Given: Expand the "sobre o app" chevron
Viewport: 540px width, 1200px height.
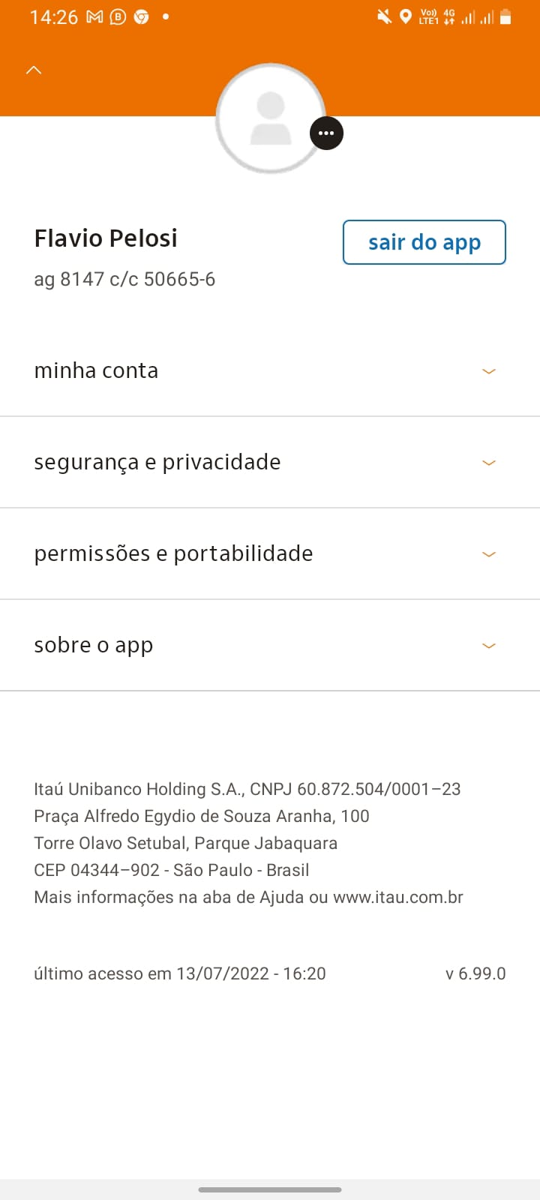Looking at the screenshot, I should [489, 646].
